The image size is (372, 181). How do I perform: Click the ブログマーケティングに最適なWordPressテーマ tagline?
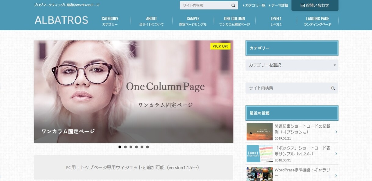coord(67,5)
